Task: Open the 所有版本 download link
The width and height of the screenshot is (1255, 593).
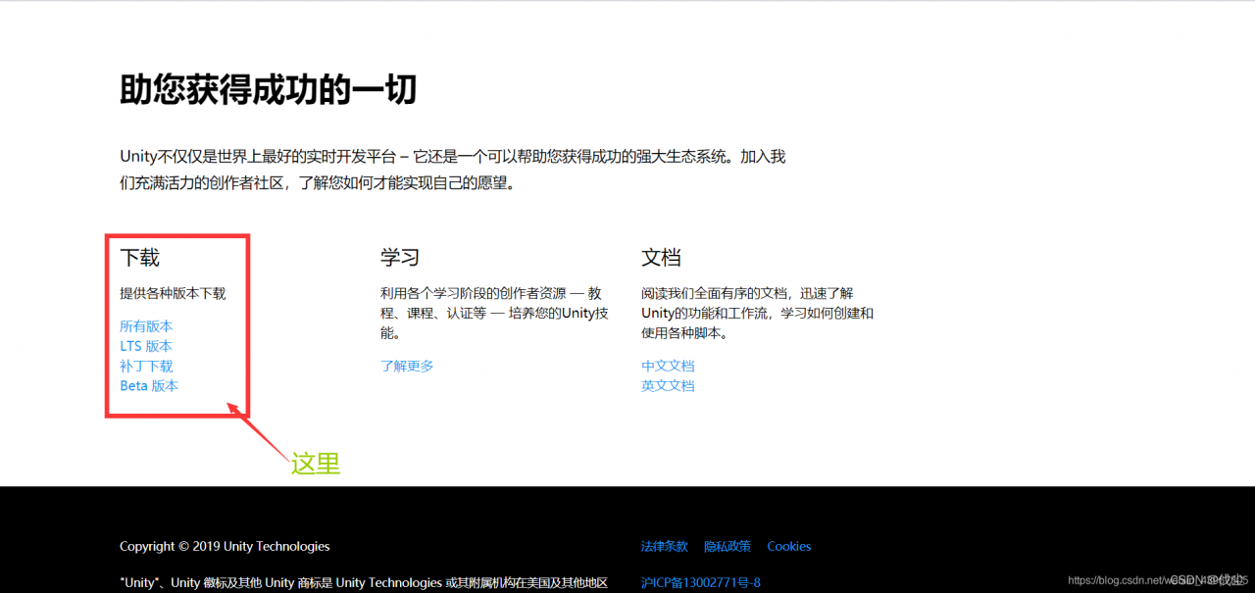Action: coord(145,325)
